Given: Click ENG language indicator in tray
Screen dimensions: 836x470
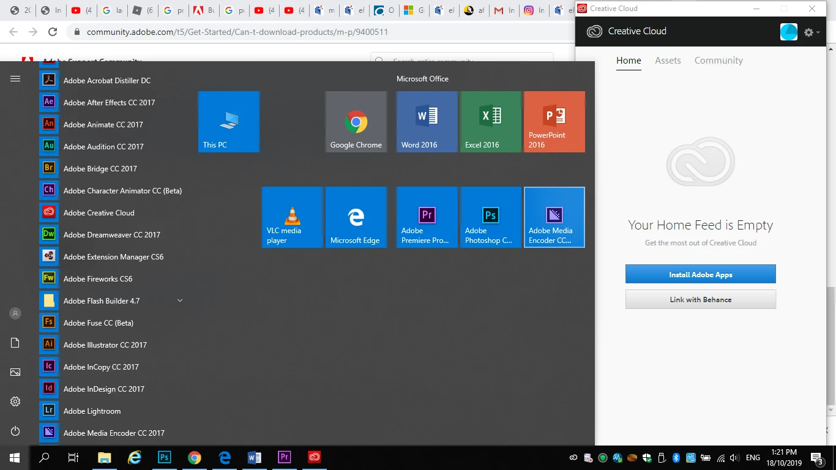Looking at the screenshot, I should point(753,458).
